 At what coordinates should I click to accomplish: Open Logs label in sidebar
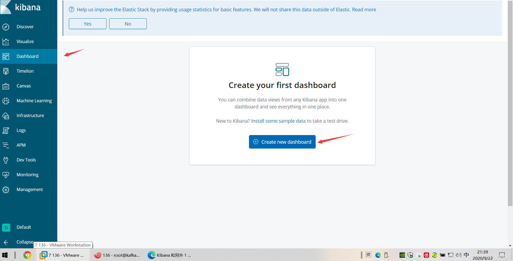click(x=21, y=130)
